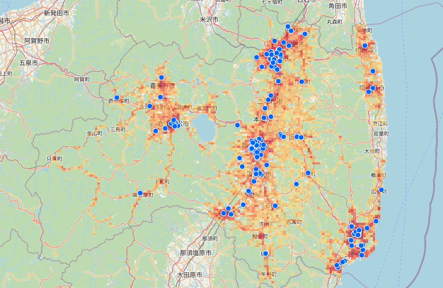Click the blue marker at 南会津町
443x288 pixels.
140,193
